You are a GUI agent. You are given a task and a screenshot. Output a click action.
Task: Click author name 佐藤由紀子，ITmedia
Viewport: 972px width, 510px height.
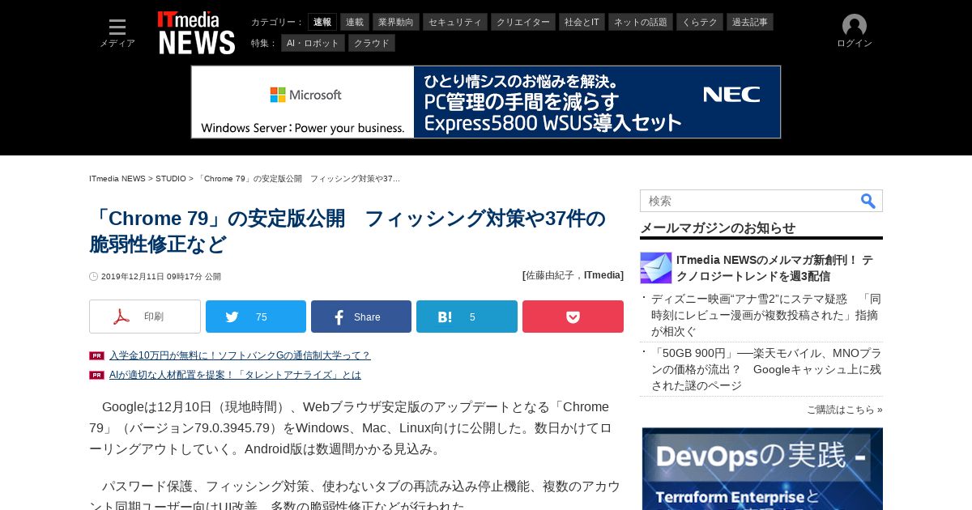point(573,275)
